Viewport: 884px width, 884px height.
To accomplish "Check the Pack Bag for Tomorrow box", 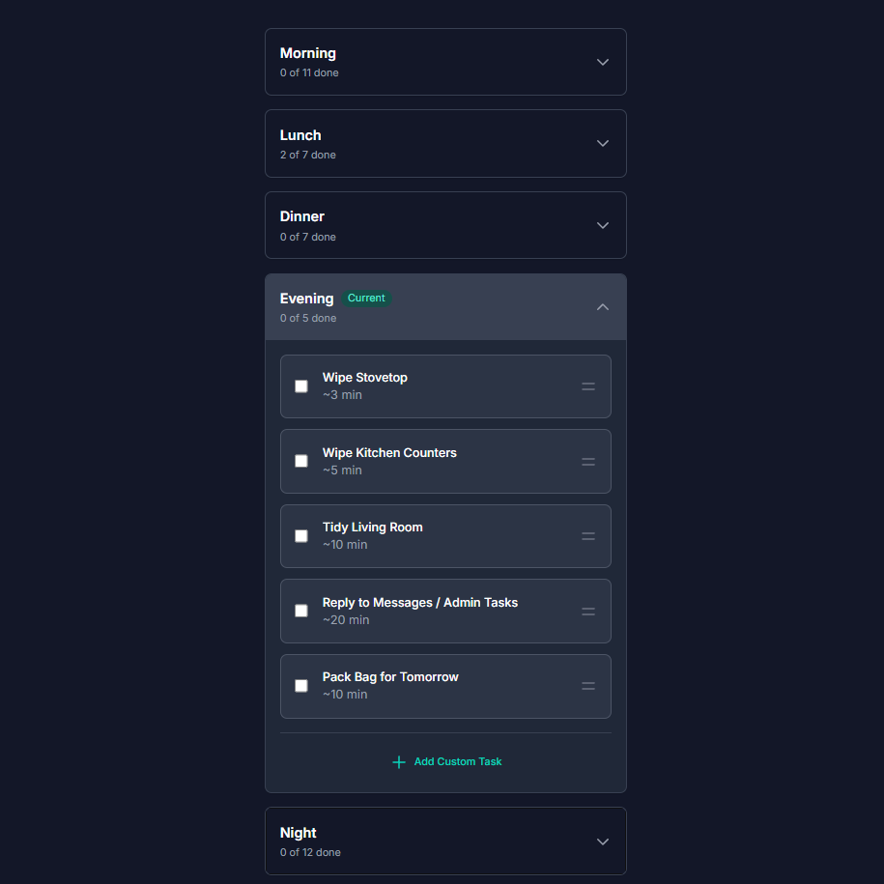I will [x=301, y=686].
